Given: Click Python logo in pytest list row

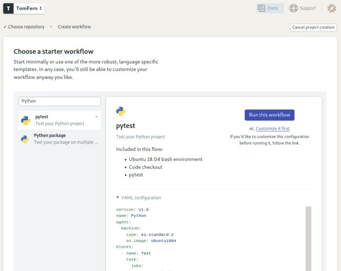Looking at the screenshot, I should tap(25, 121).
